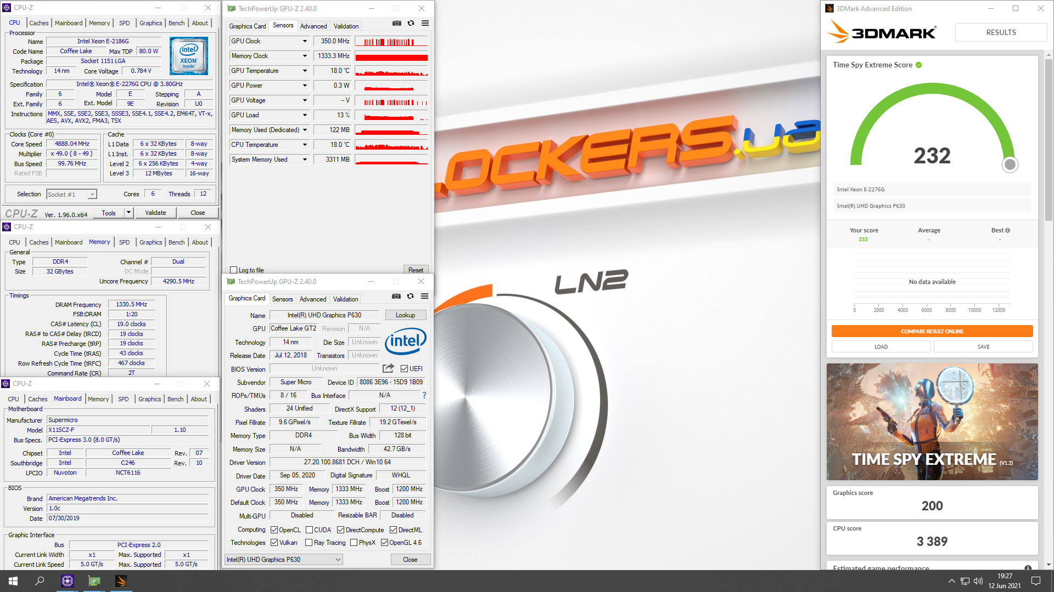Open Advanced tab in GPU-Z Sensors window

[313, 26]
